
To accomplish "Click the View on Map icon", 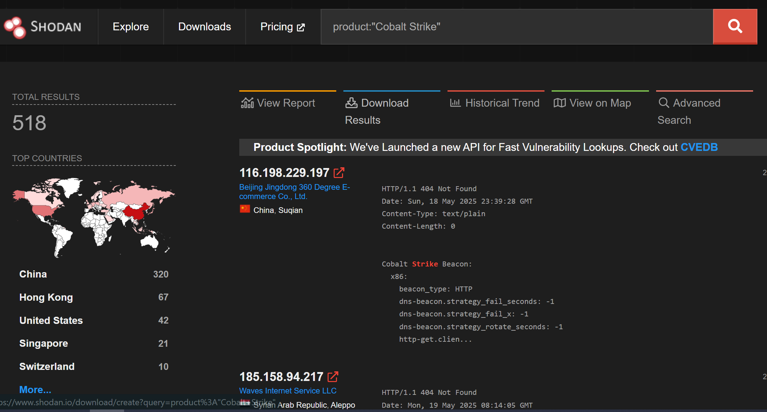I will 559,103.
